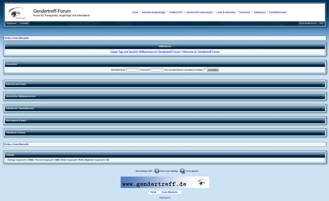Click into the Passwort field
The width and height of the screenshot is (329, 201).
[157, 70]
